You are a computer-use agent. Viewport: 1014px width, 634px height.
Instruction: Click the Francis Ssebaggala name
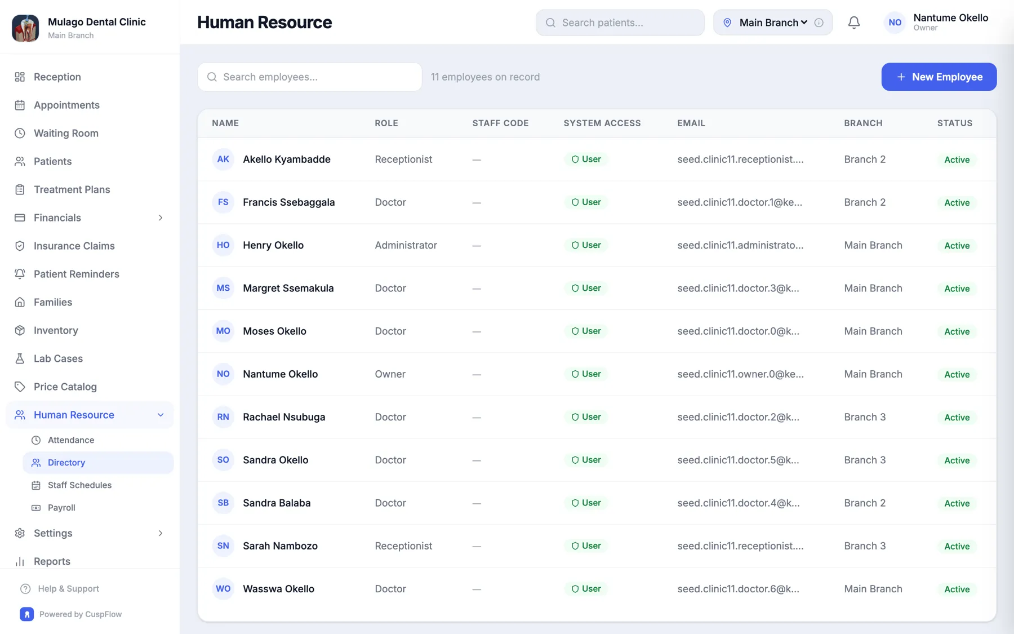pyautogui.click(x=288, y=202)
